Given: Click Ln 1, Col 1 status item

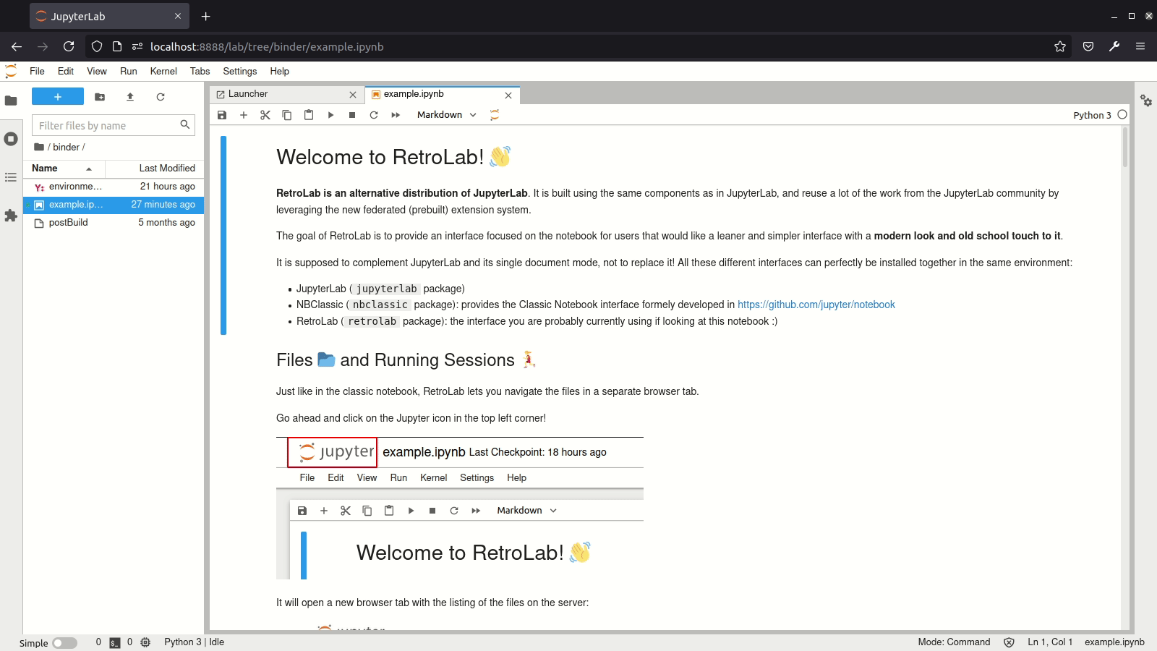Looking at the screenshot, I should pyautogui.click(x=1050, y=642).
